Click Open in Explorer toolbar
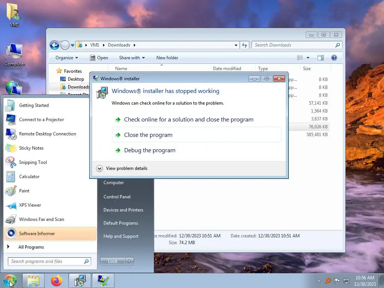The height and width of the screenshot is (288, 384). [x=99, y=58]
